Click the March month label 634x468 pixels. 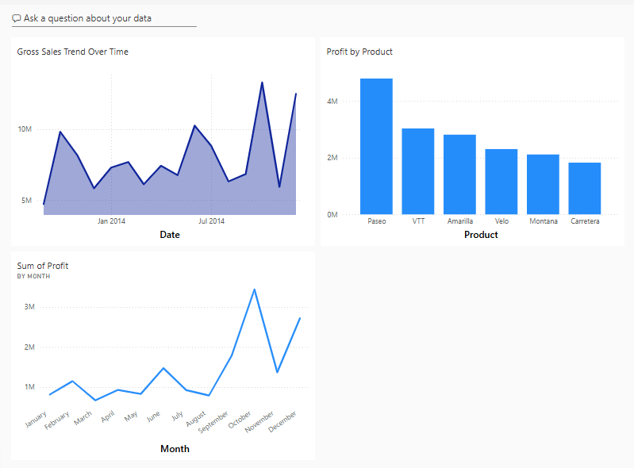[83, 418]
